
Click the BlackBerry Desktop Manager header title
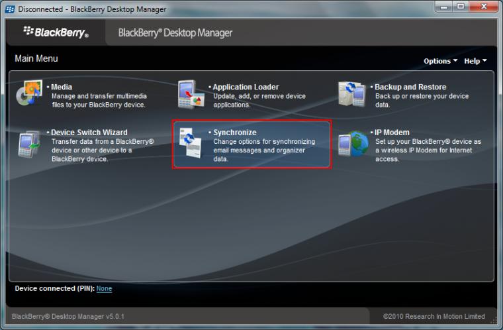pyautogui.click(x=175, y=32)
